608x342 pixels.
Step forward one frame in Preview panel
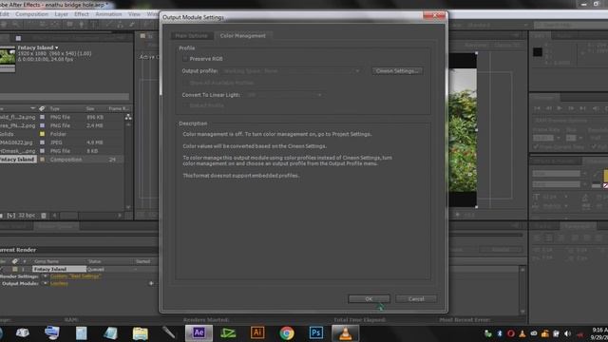(x=571, y=108)
